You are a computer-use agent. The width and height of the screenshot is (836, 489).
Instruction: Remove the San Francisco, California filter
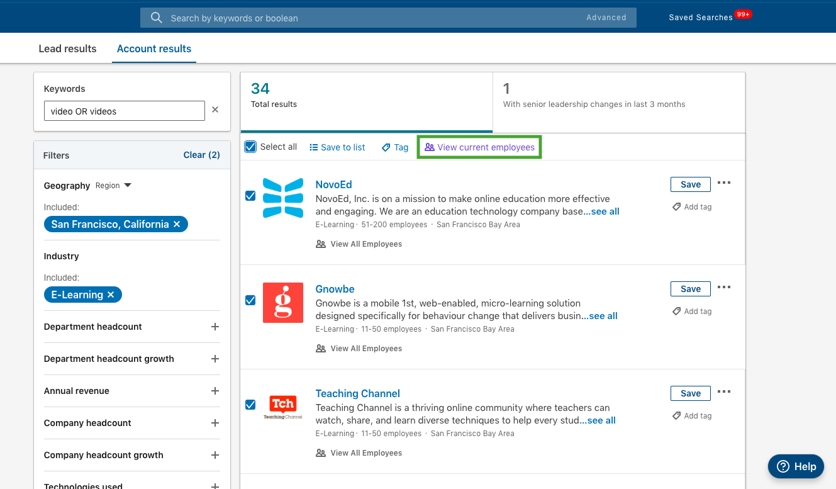[177, 224]
